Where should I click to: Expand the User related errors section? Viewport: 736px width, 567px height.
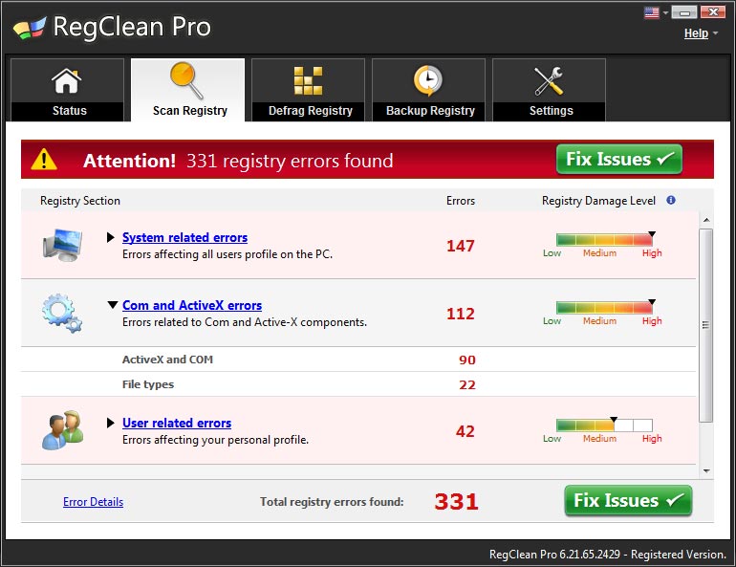[111, 423]
